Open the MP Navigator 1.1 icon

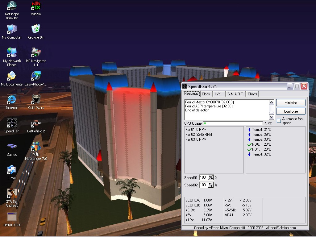[x=36, y=53]
